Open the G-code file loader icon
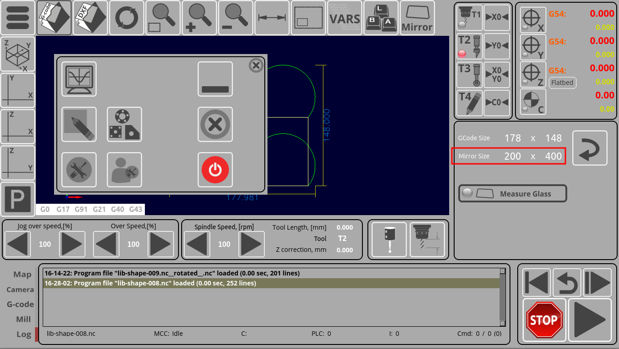Screen dimensions: 619x349 tap(54, 18)
